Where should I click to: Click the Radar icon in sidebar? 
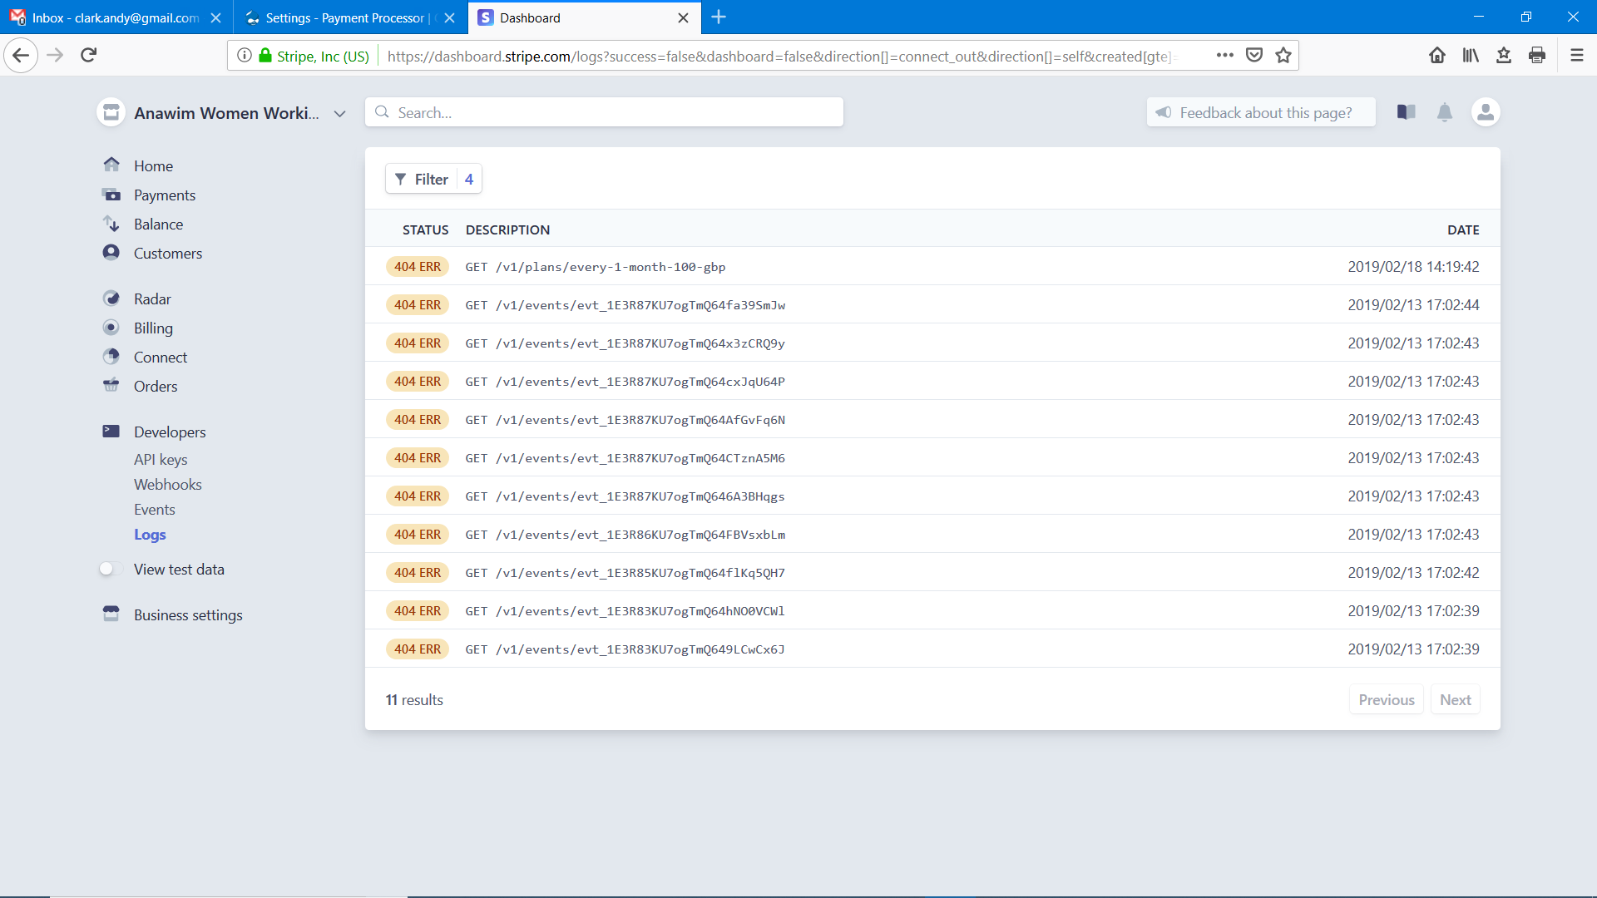pyautogui.click(x=110, y=299)
